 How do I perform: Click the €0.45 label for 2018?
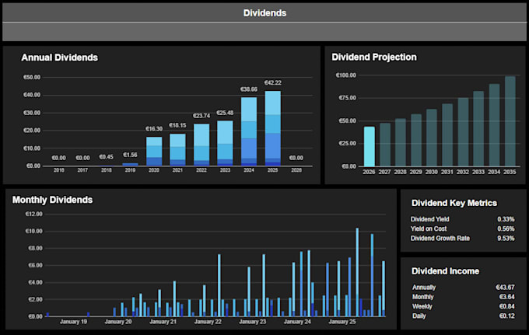click(107, 157)
